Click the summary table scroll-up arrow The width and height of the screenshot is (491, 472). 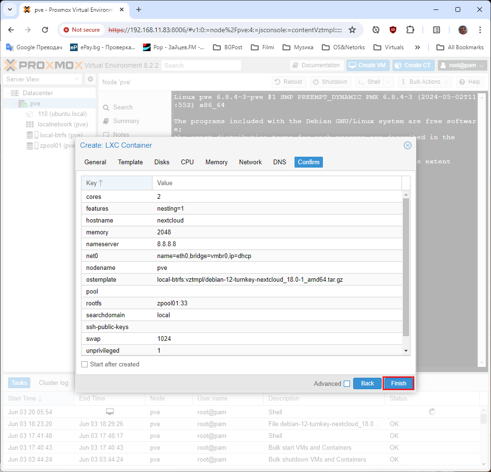click(406, 195)
